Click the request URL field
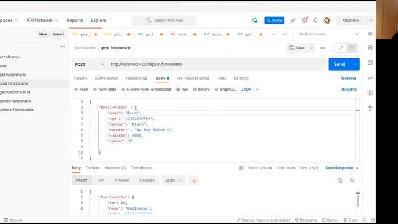The image size is (398, 224). click(217, 65)
